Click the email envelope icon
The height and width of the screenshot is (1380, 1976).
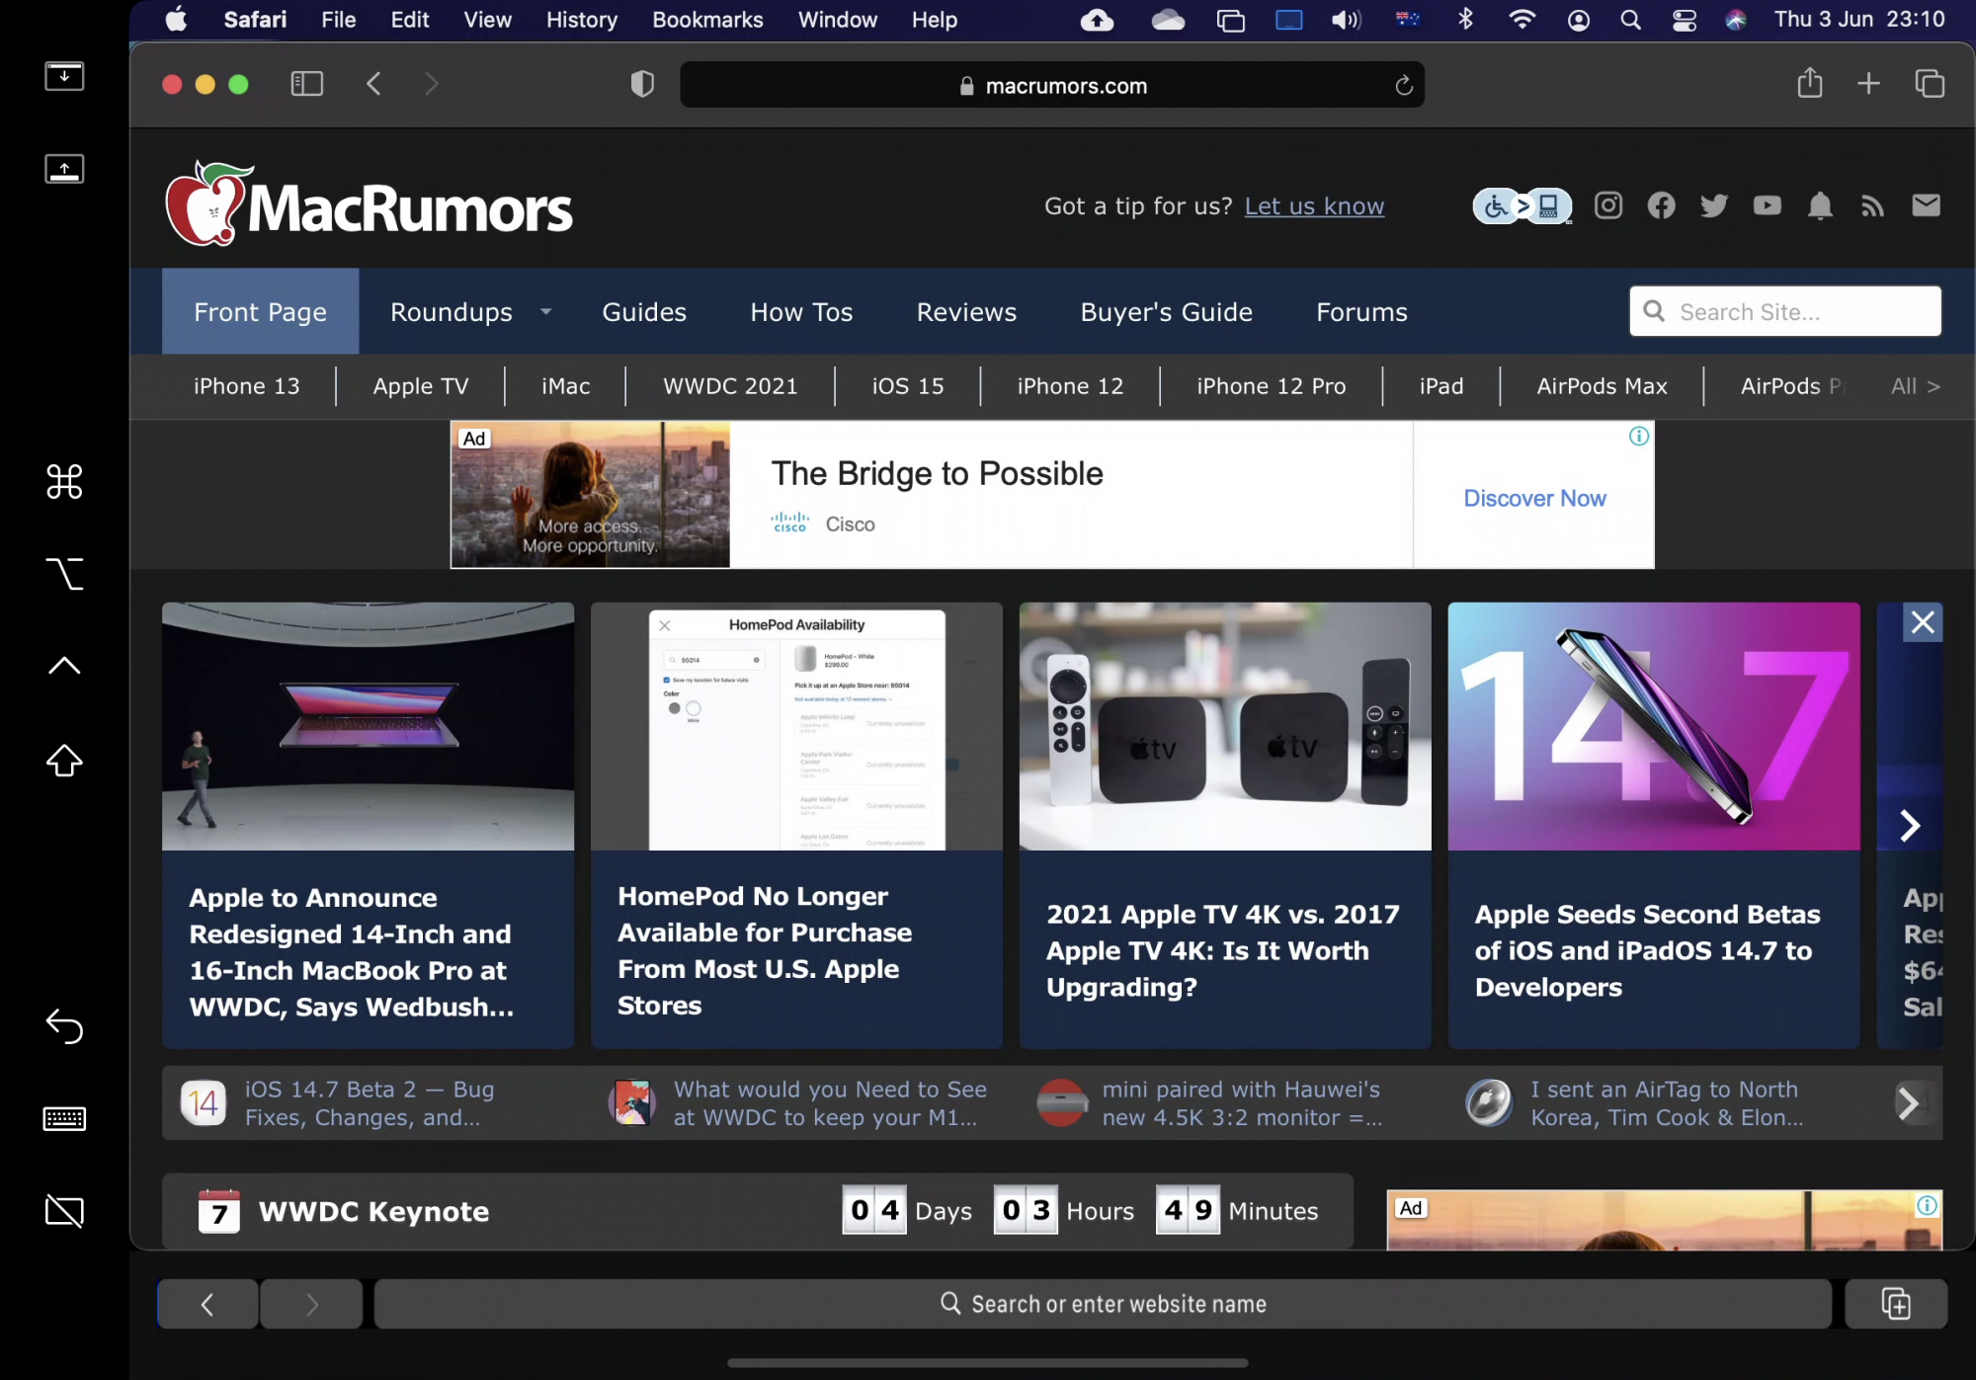point(1926,205)
